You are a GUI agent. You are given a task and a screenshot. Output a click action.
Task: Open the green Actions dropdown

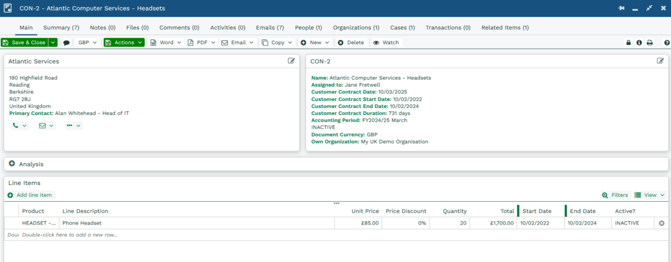coord(124,42)
